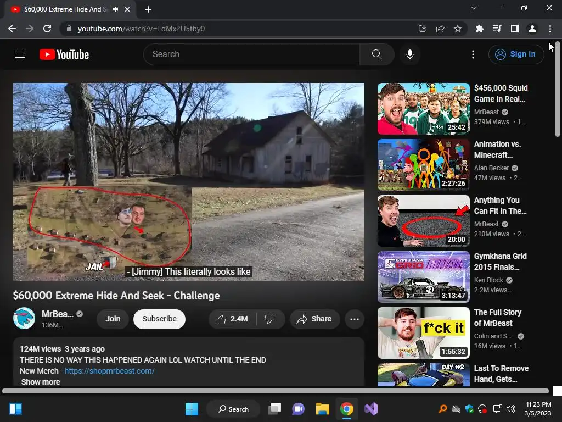
Task: Go back in browser history
Action: [x=12, y=29]
